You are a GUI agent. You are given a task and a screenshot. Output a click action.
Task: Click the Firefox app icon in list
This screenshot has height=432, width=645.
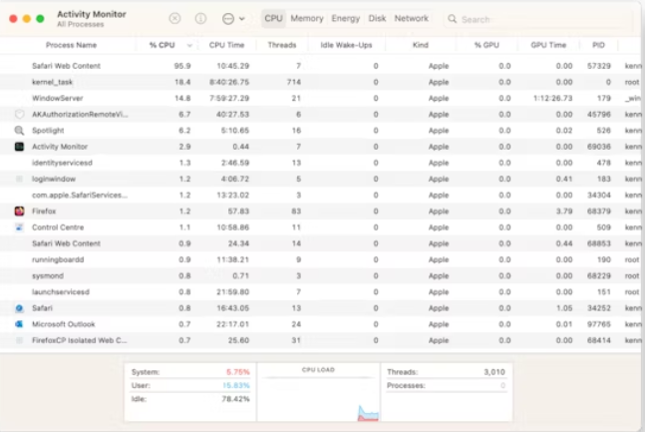click(x=19, y=211)
